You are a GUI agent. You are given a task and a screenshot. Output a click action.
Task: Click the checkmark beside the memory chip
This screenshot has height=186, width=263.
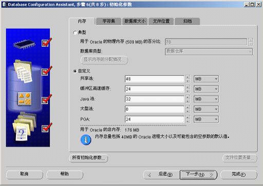pyautogui.click(x=47, y=42)
